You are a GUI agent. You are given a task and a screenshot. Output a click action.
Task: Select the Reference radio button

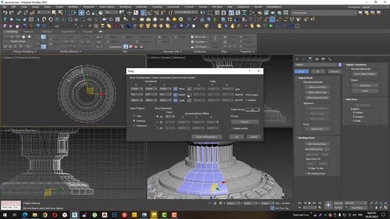[x=134, y=126]
